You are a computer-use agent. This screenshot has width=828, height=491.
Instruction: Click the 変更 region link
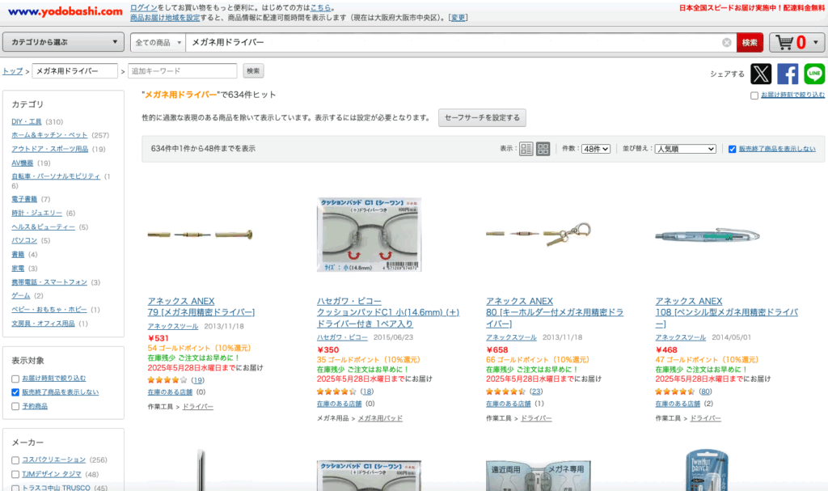pyautogui.click(x=458, y=18)
